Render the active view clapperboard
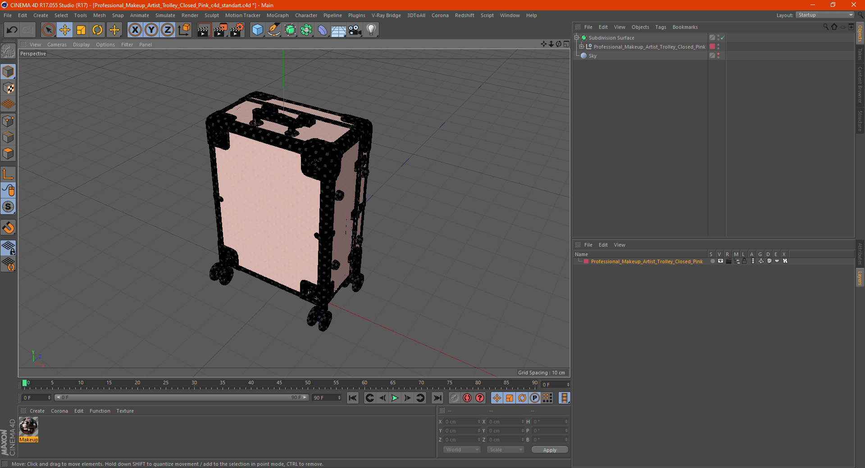The image size is (865, 468). [204, 30]
